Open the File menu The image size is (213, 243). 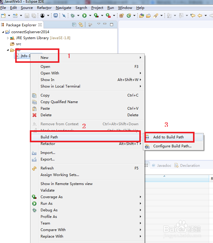click(3, 8)
